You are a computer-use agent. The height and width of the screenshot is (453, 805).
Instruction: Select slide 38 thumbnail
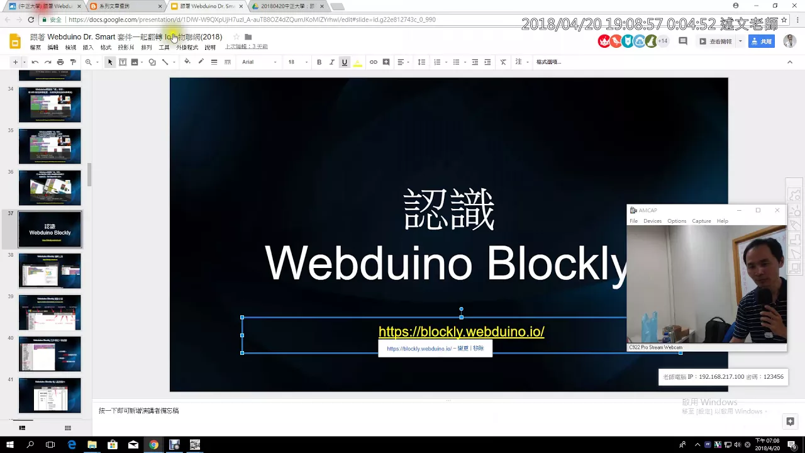point(50,271)
